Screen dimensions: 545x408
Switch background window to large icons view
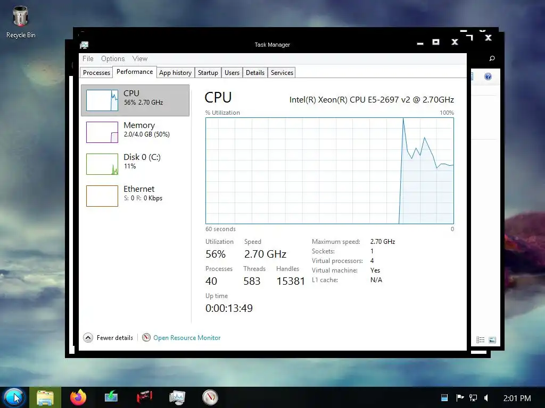(x=492, y=339)
